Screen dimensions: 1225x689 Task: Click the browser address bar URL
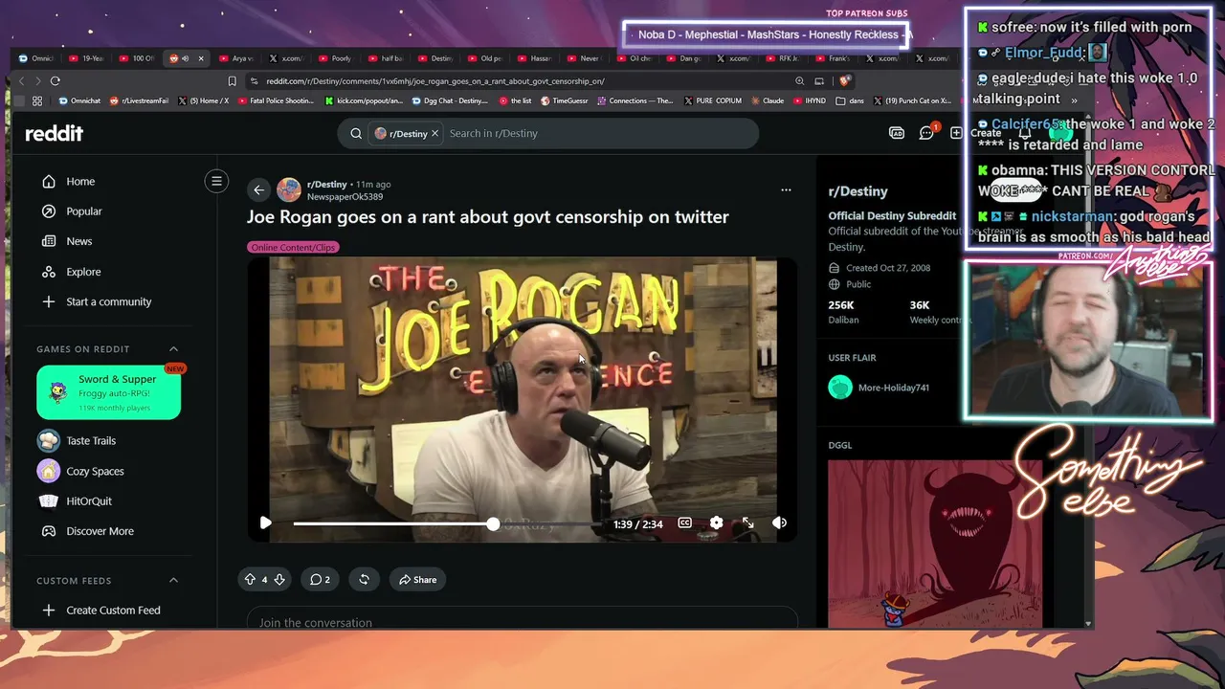(435, 81)
